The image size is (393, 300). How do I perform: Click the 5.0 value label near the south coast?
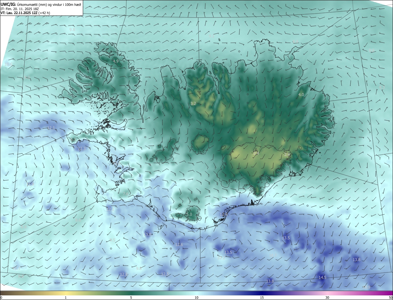(189, 214)
